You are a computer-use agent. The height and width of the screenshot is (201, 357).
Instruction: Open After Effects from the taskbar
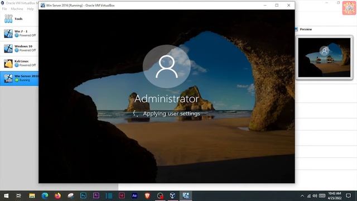[x=134, y=196]
